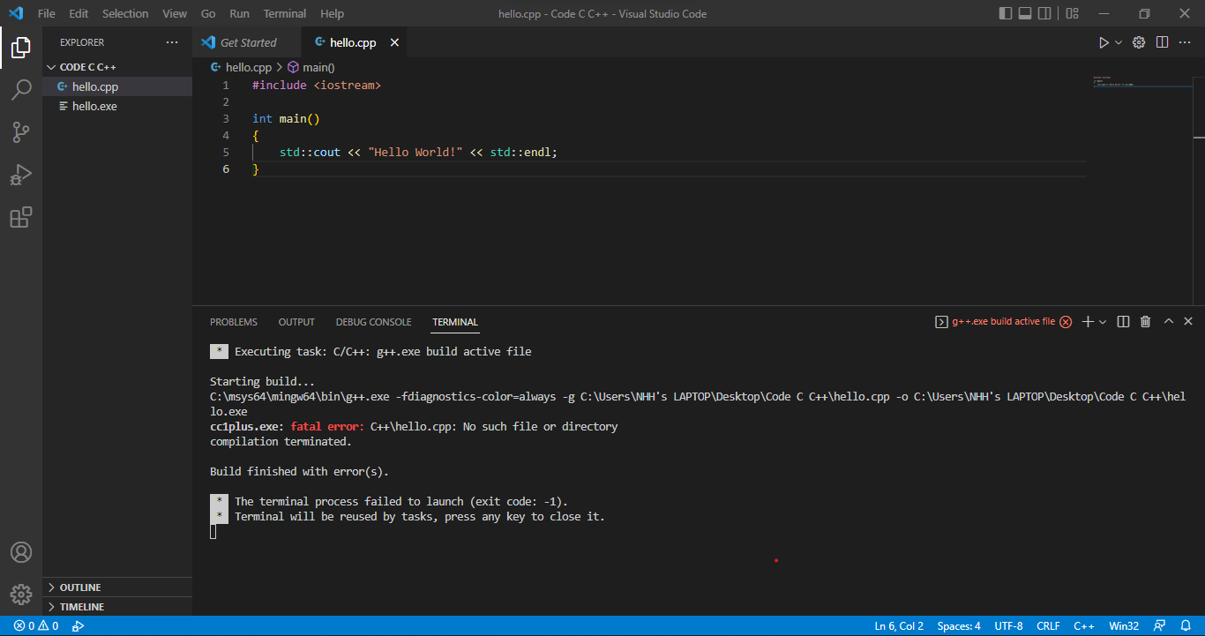The height and width of the screenshot is (636, 1205).
Task: Select hello.exe in the Explorer tree
Action: click(x=117, y=106)
